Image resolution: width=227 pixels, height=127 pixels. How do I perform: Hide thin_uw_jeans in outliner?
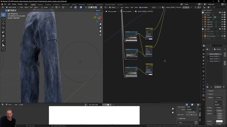click(x=222, y=36)
